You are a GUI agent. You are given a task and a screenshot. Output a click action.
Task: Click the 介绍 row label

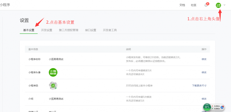[31, 99]
